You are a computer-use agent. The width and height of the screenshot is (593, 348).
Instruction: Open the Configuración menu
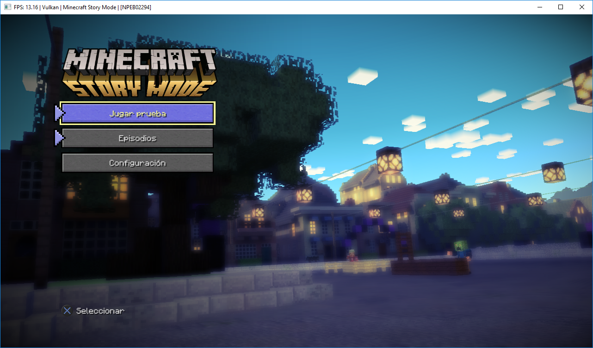(x=138, y=163)
